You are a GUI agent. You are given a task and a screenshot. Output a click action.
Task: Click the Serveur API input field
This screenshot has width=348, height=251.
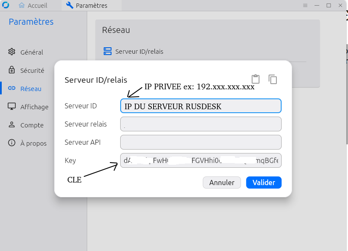(200, 142)
